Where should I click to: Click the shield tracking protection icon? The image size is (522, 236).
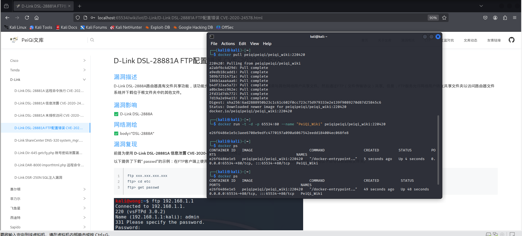[78, 18]
